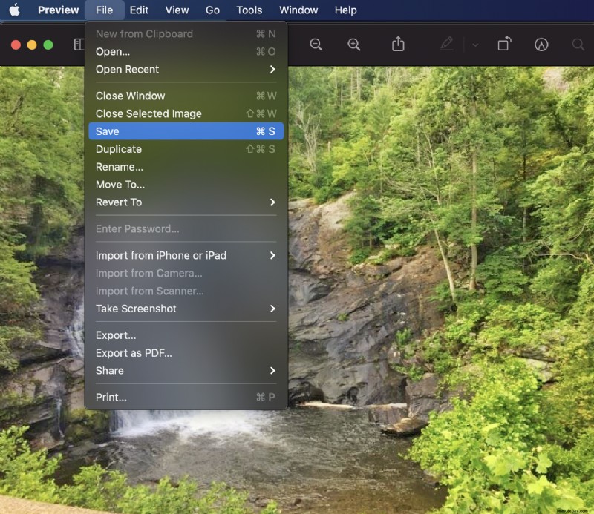Select Close Window menu item

click(186, 96)
